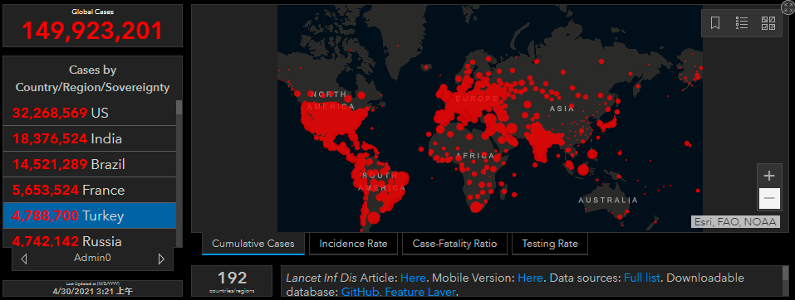The image size is (795, 300).
Task: Open the data sources Full list link
Action: click(x=642, y=278)
